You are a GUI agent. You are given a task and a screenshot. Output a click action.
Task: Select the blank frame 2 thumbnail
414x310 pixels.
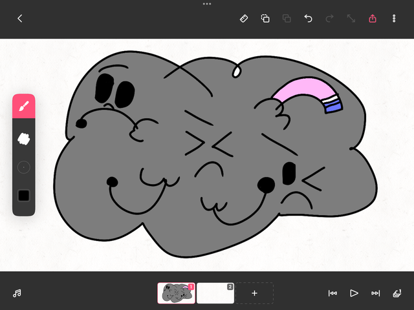215,293
